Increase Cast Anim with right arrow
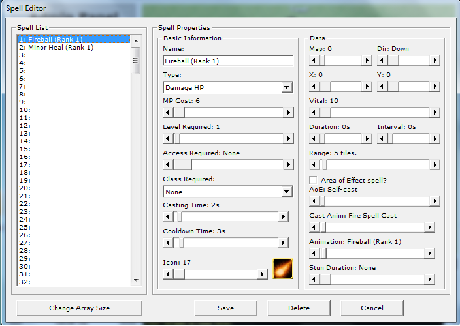Screen dimensions: 460x326 tap(429, 227)
